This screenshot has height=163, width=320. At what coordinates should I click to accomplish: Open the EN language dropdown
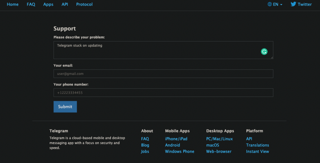pyautogui.click(x=277, y=4)
